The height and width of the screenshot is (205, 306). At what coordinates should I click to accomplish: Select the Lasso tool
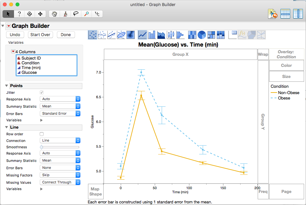pyautogui.click(x=76, y=14)
